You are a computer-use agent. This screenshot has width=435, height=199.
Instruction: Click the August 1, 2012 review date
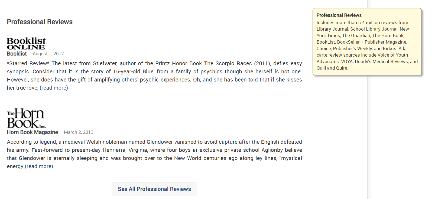pyautogui.click(x=48, y=54)
